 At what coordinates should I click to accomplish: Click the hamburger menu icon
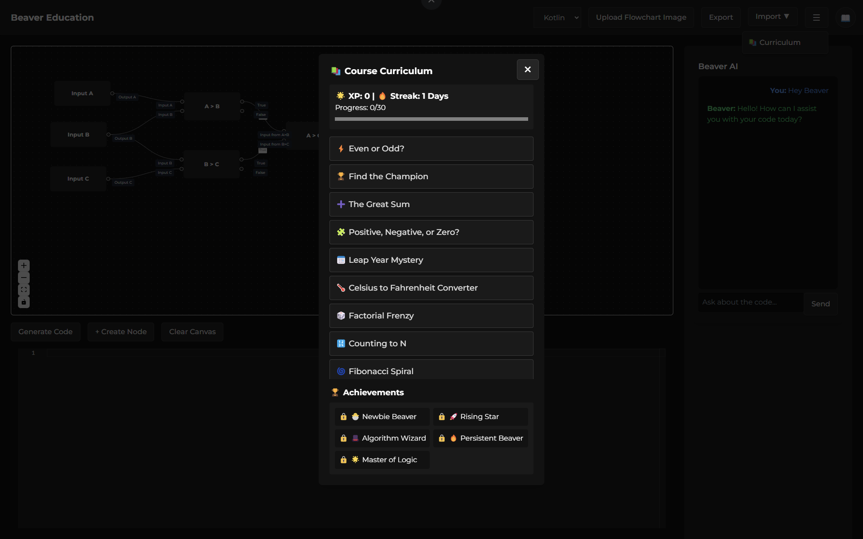pos(816,18)
